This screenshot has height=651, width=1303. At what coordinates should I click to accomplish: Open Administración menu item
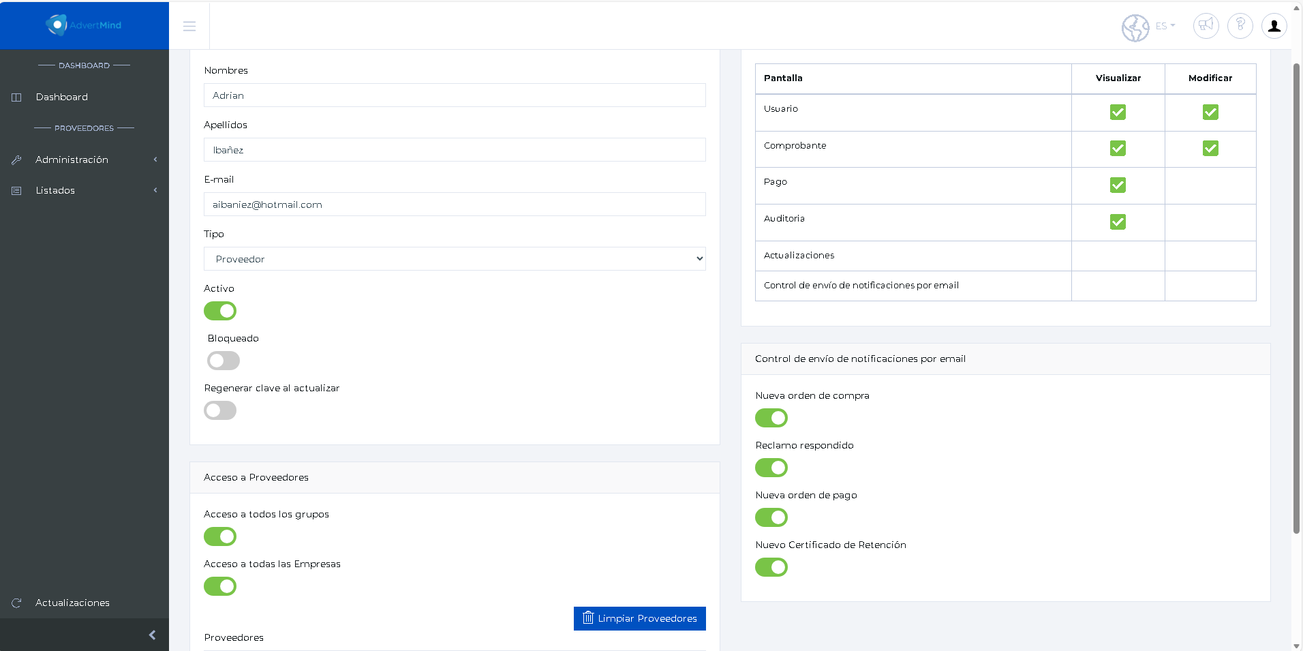click(72, 160)
